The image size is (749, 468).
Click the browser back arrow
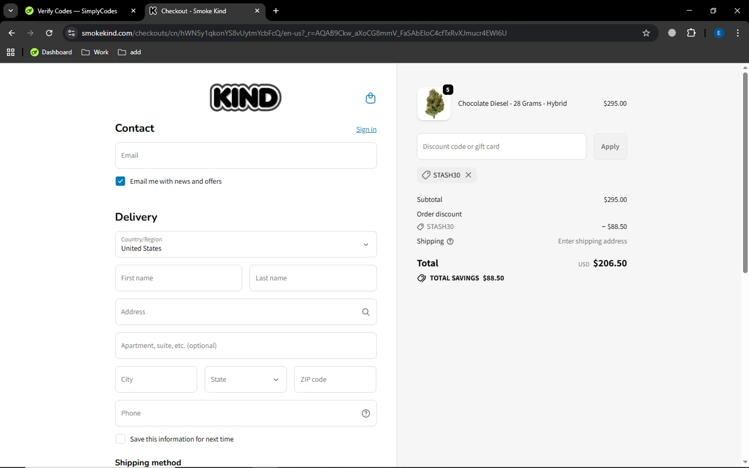11,33
